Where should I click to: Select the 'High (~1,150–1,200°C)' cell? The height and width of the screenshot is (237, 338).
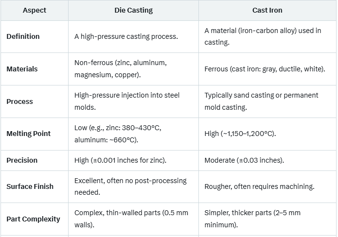click(240, 134)
